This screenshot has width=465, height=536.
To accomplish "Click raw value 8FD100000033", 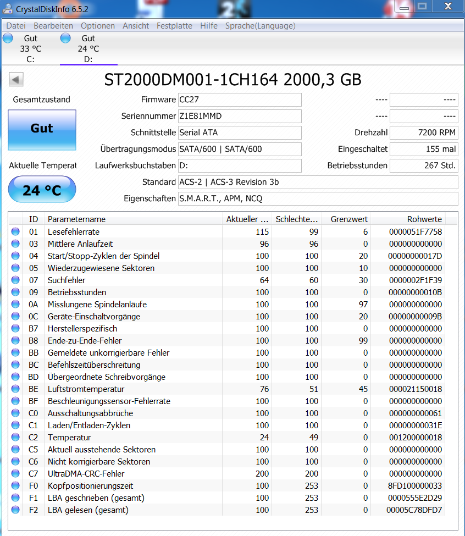I will click(x=415, y=486).
